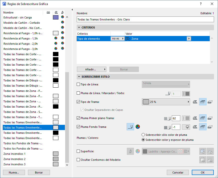Open the Ladrillo - Aparejo surface dropdown
Viewport: 218px width, 178px height.
(166, 151)
